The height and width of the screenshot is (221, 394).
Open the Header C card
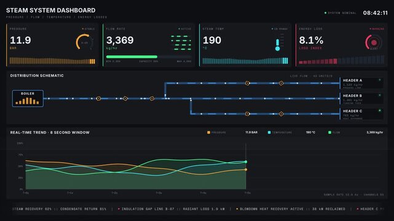tap(361, 114)
